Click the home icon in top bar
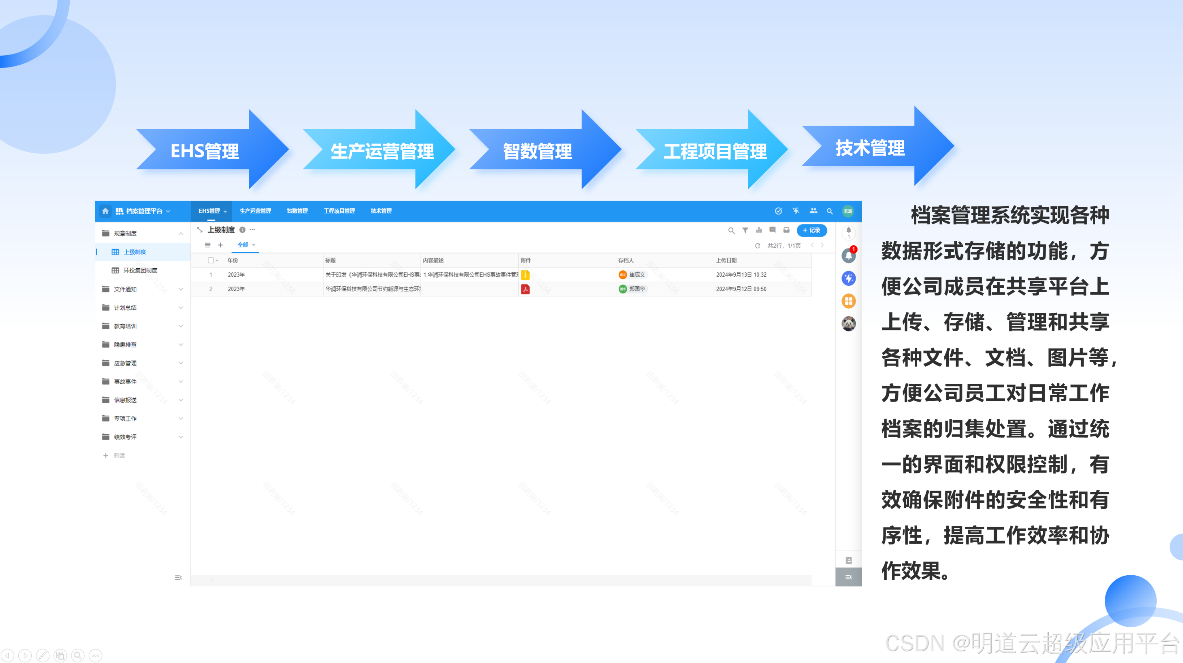 pyautogui.click(x=105, y=211)
